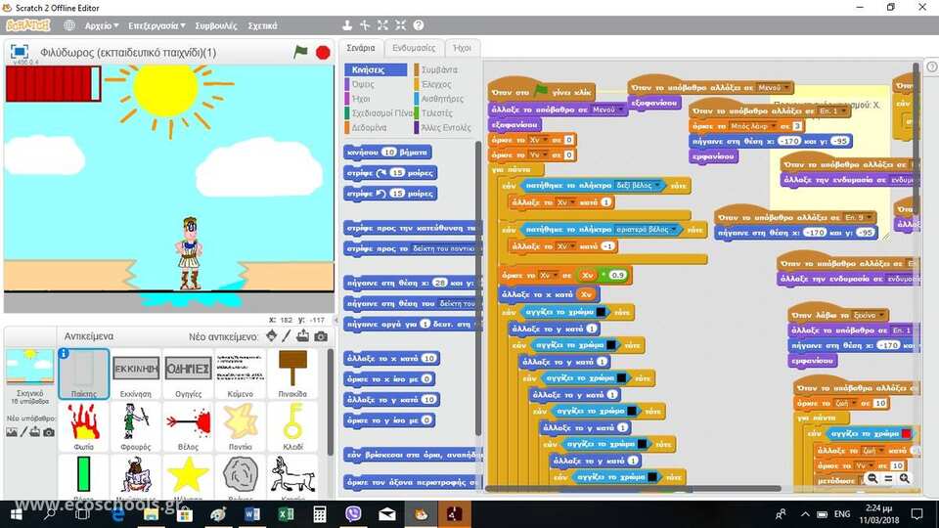Open Word from the Windows taskbar

252,514
